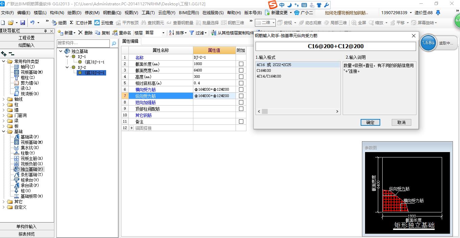Open 钢筋量(Q) menu
The width and height of the screenshot is (460, 238).
pos(112,12)
